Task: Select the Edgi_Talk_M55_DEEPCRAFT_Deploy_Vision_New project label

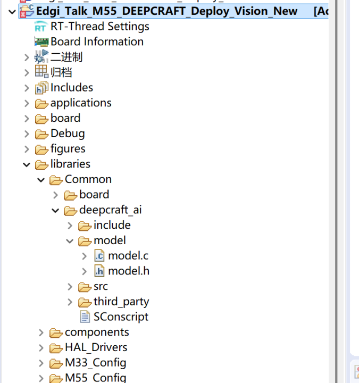Action: [x=167, y=11]
